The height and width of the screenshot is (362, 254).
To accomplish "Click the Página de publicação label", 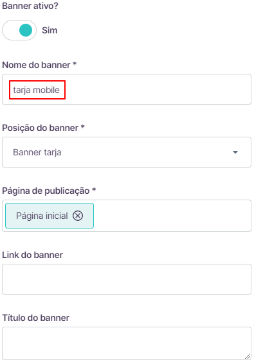I will coord(49,191).
